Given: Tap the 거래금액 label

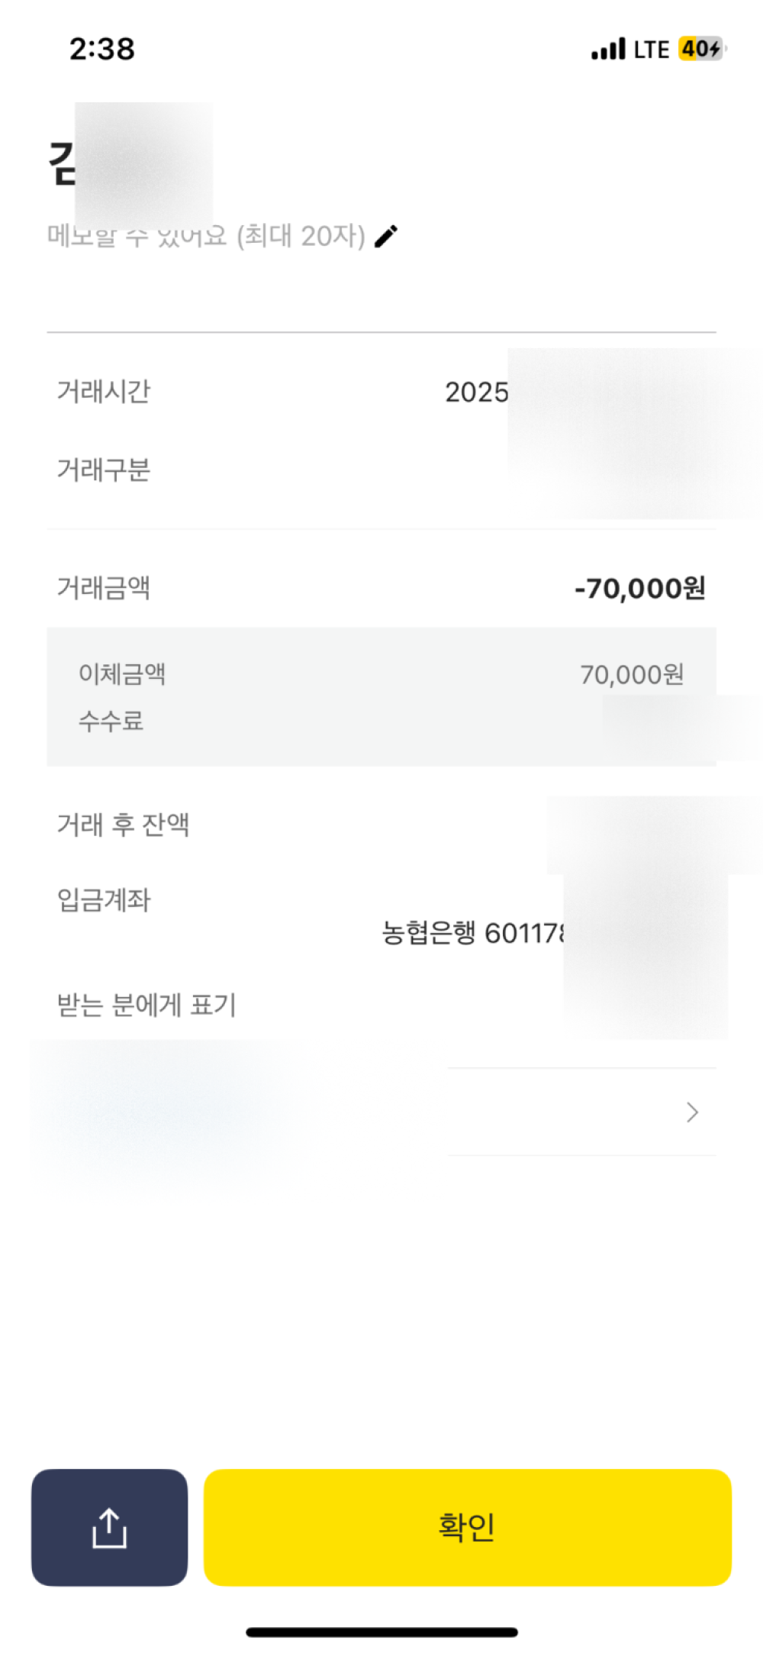Looking at the screenshot, I should point(104,588).
